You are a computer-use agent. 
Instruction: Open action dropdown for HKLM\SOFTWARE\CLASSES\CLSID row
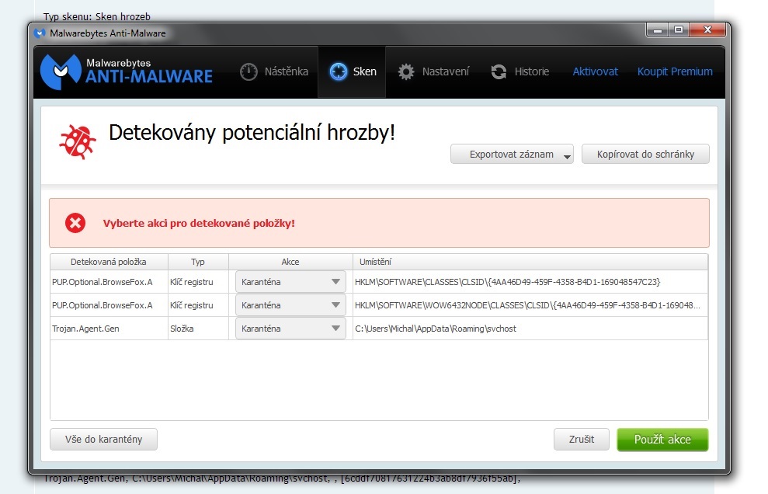coord(290,282)
